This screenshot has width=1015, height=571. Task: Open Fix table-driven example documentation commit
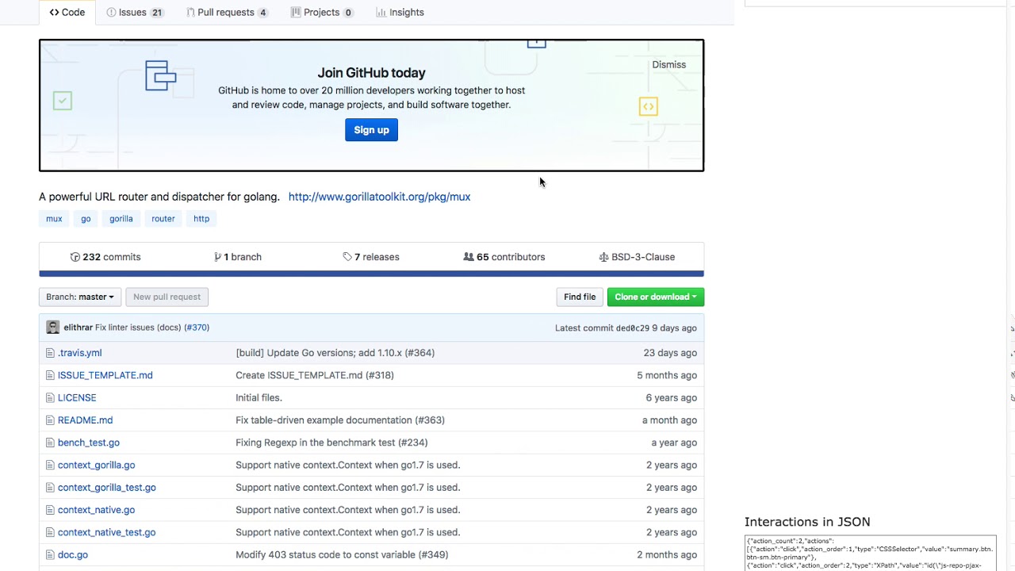click(x=339, y=420)
